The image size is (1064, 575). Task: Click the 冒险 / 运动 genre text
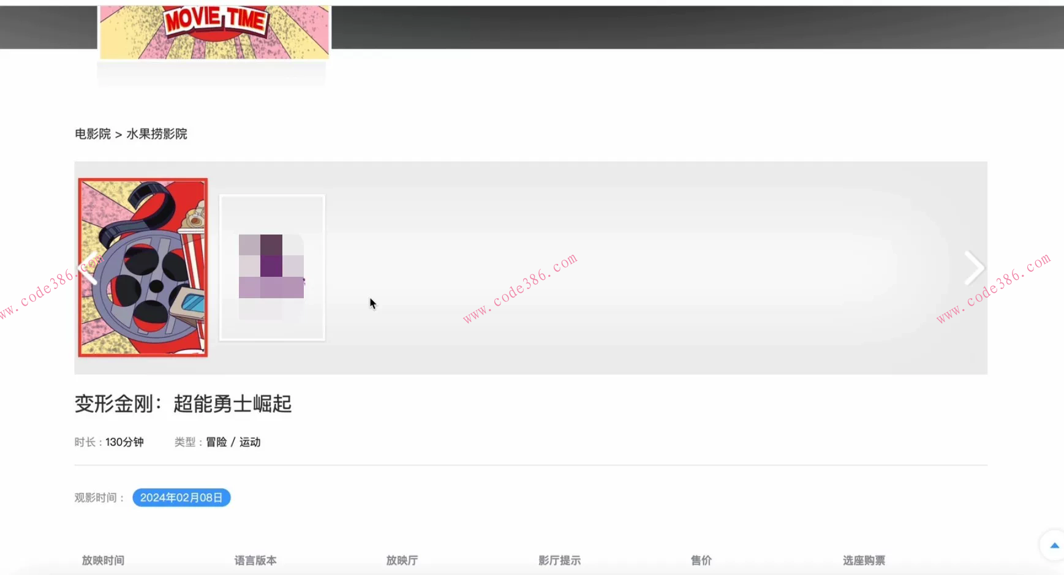pyautogui.click(x=233, y=442)
